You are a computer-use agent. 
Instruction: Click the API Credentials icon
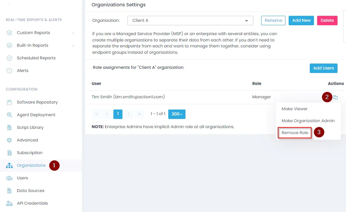(x=9, y=204)
